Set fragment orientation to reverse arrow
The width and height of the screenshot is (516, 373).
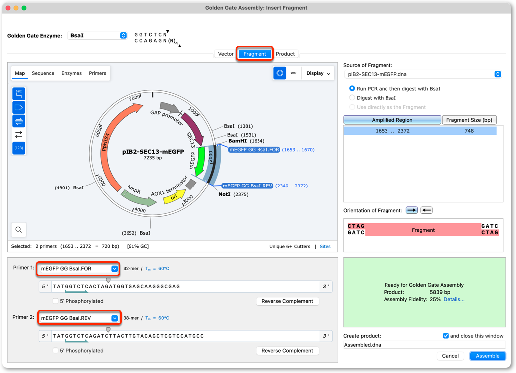tap(426, 210)
